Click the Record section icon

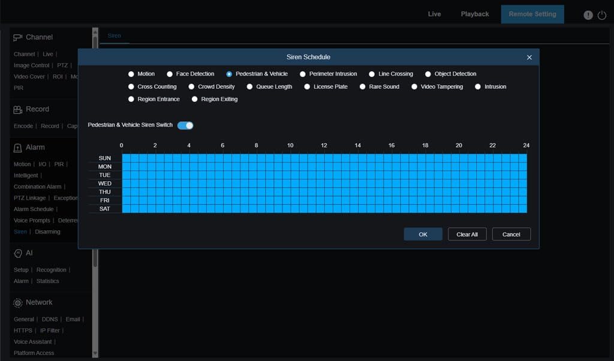coord(18,110)
